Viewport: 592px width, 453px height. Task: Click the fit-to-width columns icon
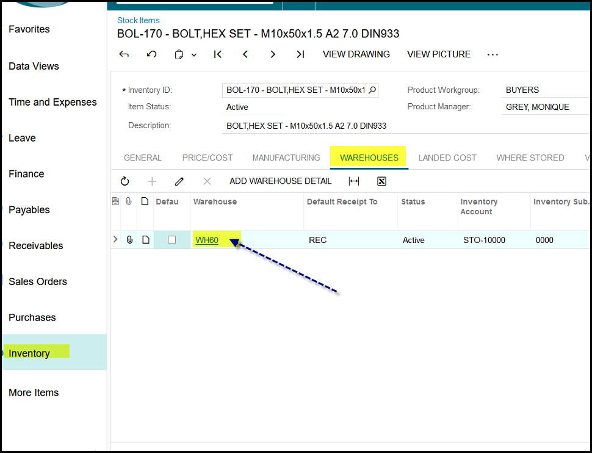[x=354, y=181]
